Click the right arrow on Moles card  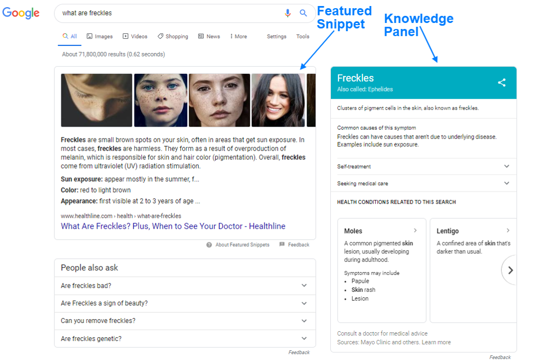[x=415, y=230]
